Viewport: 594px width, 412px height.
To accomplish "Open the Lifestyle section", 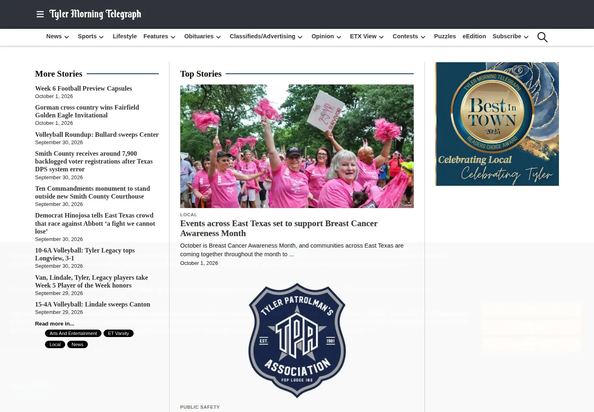I will 125,36.
